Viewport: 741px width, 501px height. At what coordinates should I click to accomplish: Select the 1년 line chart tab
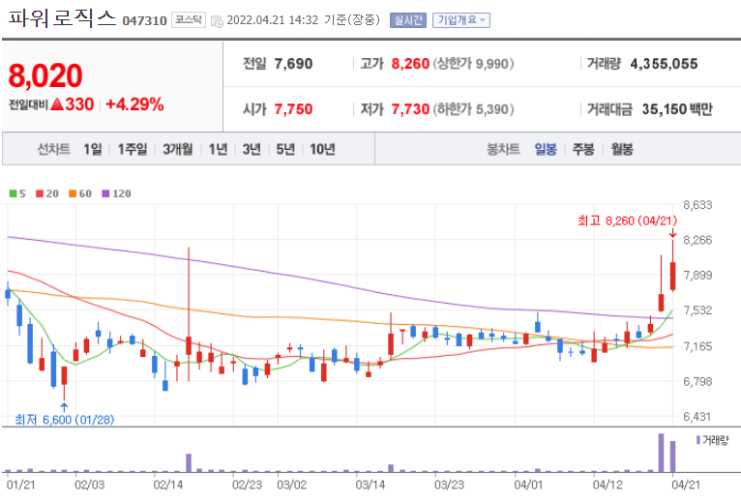pyautogui.click(x=218, y=149)
